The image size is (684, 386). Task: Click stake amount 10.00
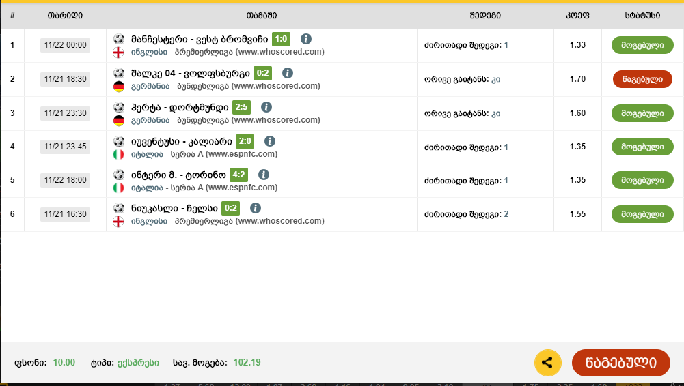64,363
